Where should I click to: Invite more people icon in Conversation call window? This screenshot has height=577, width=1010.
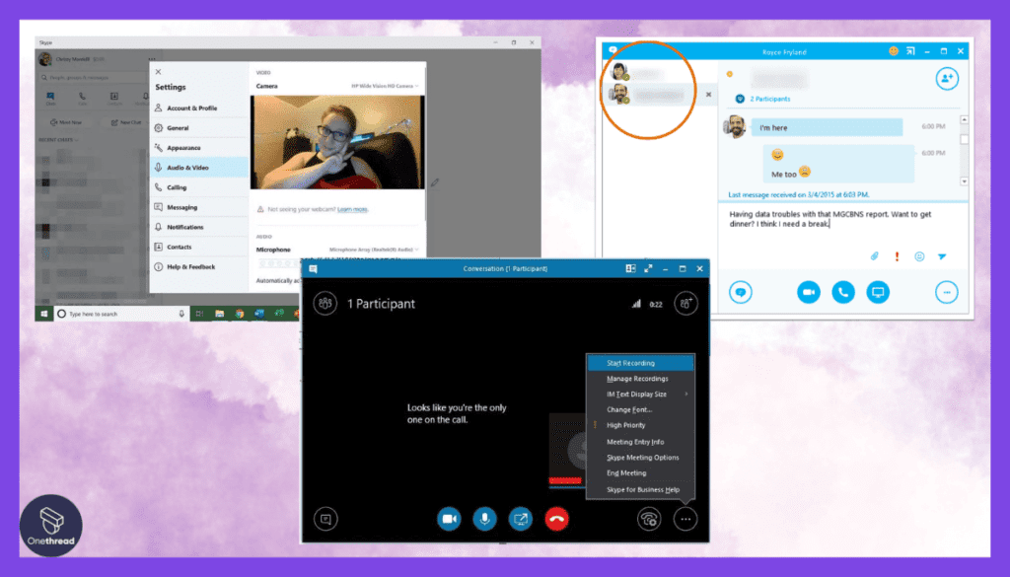[686, 304]
